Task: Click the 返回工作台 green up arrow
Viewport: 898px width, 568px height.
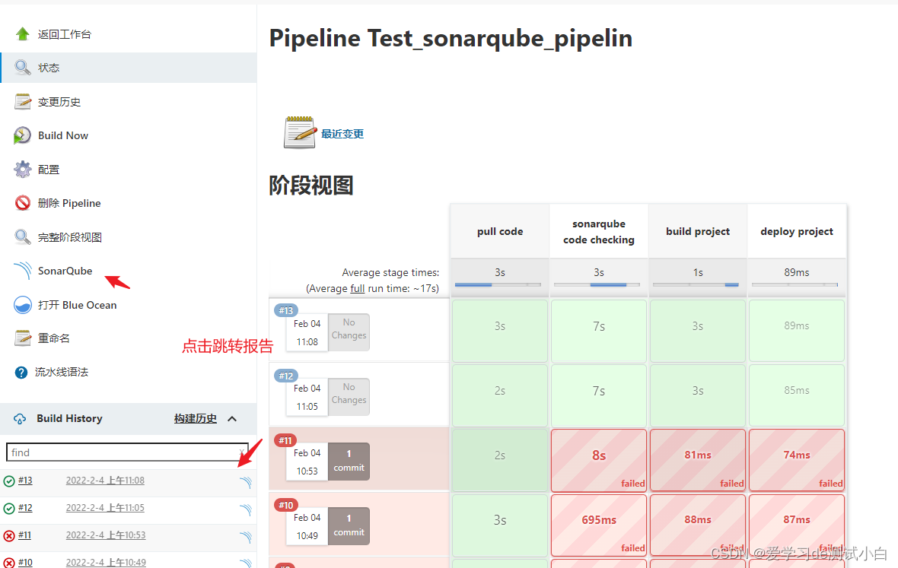Action: (x=23, y=34)
